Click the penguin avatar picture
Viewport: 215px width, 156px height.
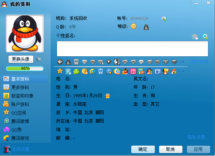25,33
